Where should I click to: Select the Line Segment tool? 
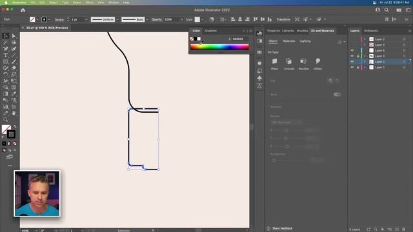pos(14,55)
